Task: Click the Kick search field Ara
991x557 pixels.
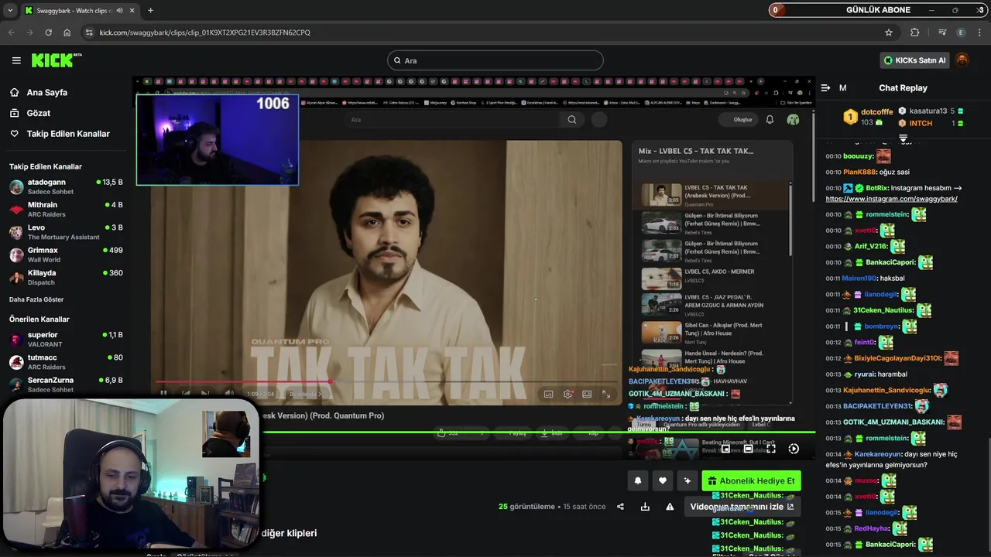Action: [495, 60]
